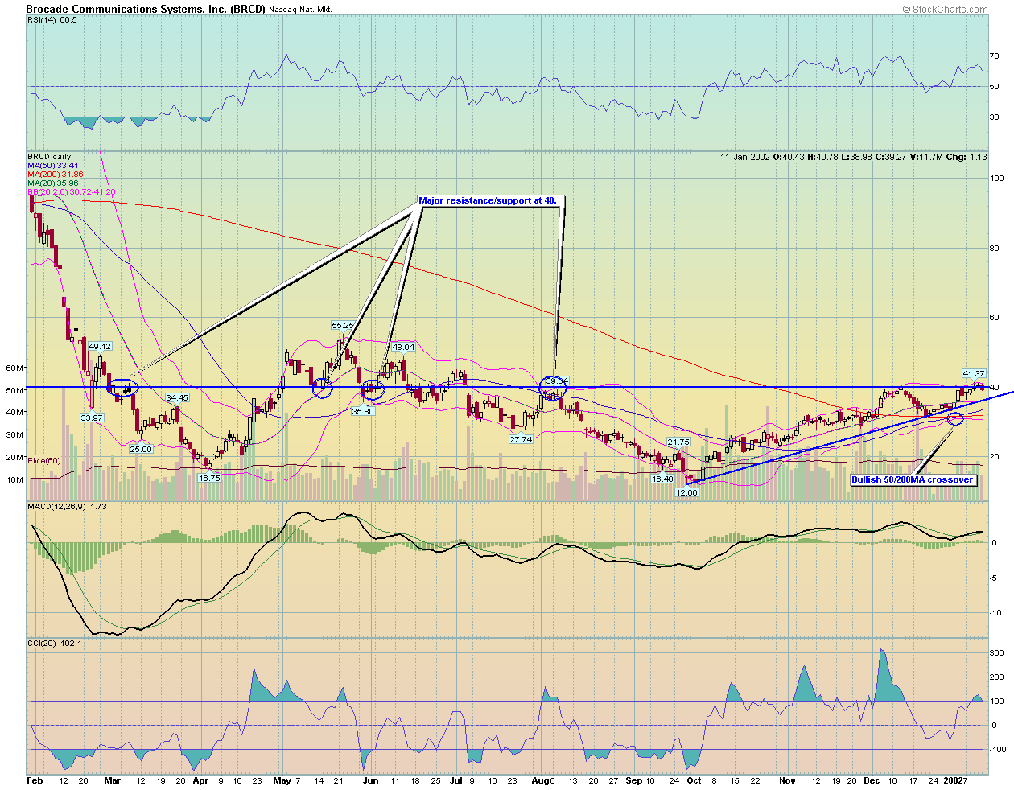Click the 'Nasdaq Nat. Mkt.' exchange label
The image size is (1014, 790).
point(300,10)
